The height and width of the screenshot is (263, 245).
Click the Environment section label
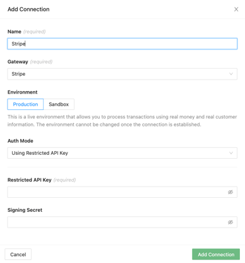tap(22, 92)
